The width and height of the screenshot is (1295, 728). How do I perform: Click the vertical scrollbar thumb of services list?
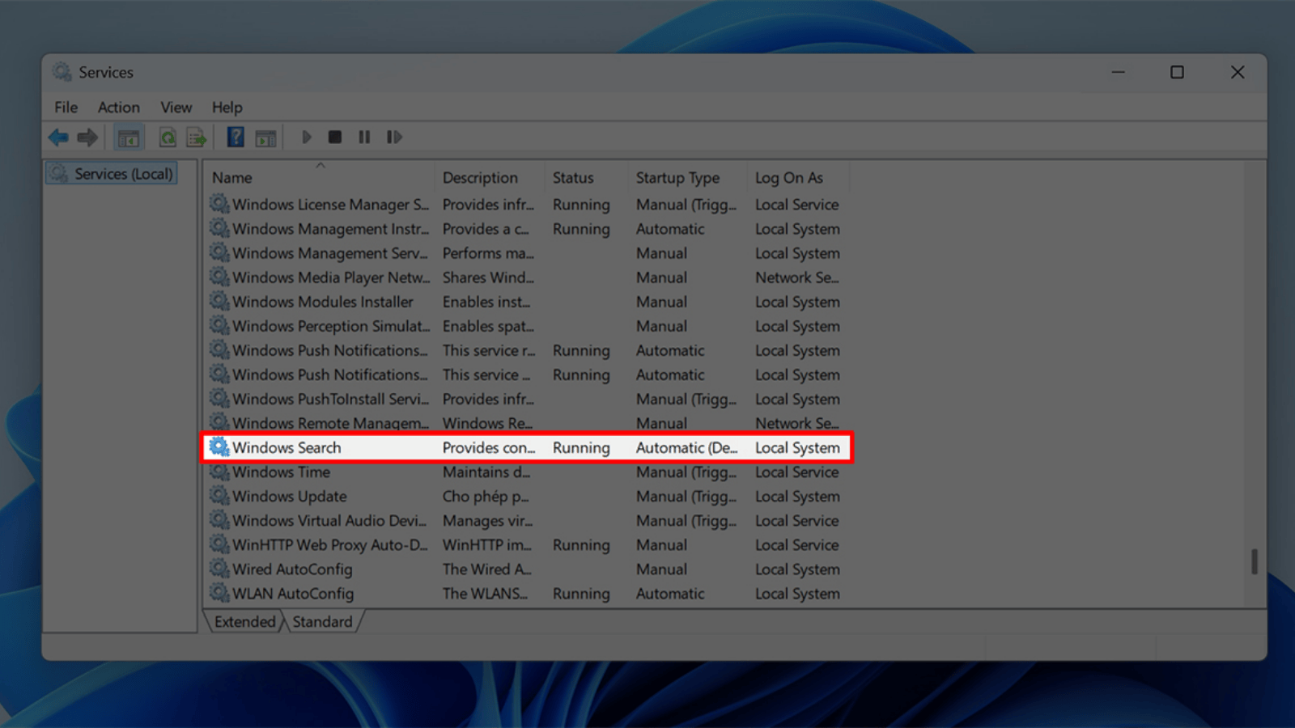click(x=1254, y=561)
